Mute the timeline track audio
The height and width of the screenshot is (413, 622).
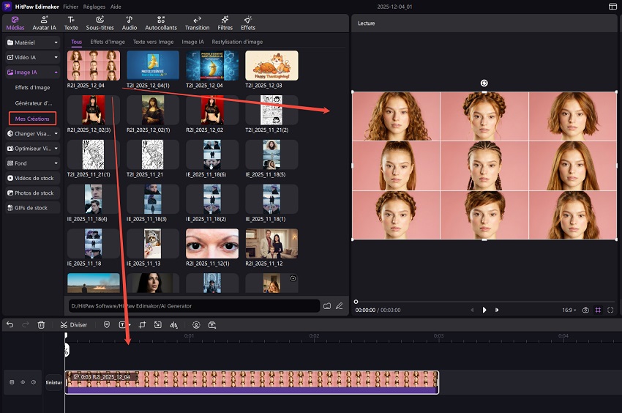(34, 382)
